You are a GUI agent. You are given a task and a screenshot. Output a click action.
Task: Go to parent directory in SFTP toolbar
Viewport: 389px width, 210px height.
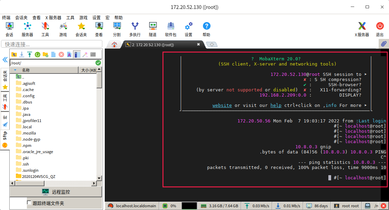(x=14, y=54)
